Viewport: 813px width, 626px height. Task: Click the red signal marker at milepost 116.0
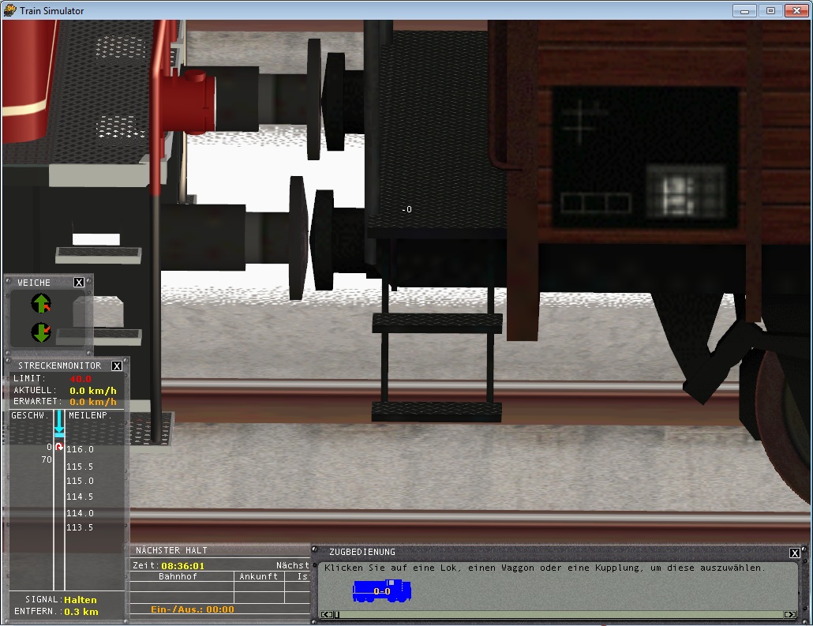point(58,448)
